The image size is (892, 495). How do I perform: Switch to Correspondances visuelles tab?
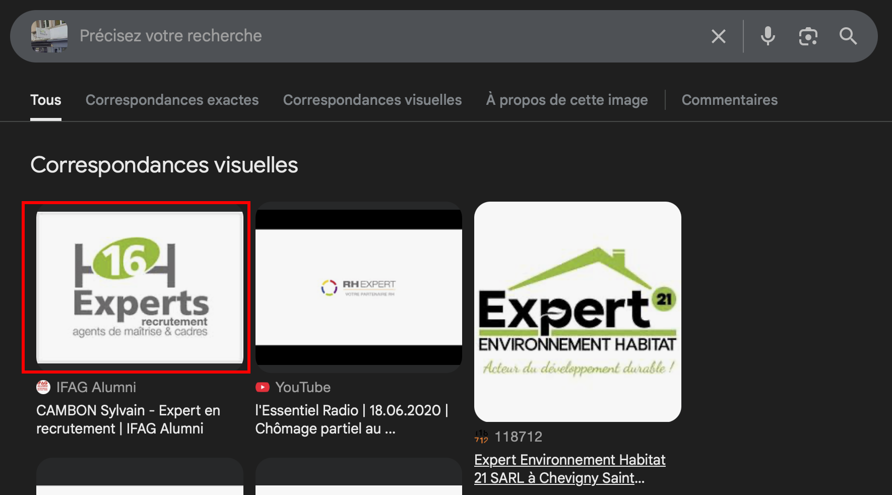372,100
